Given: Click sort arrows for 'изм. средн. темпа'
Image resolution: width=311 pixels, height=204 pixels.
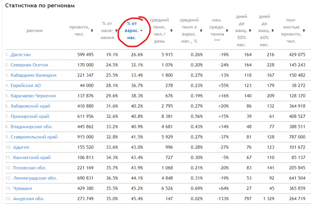Looking at the screenshot, I should click(227, 31).
